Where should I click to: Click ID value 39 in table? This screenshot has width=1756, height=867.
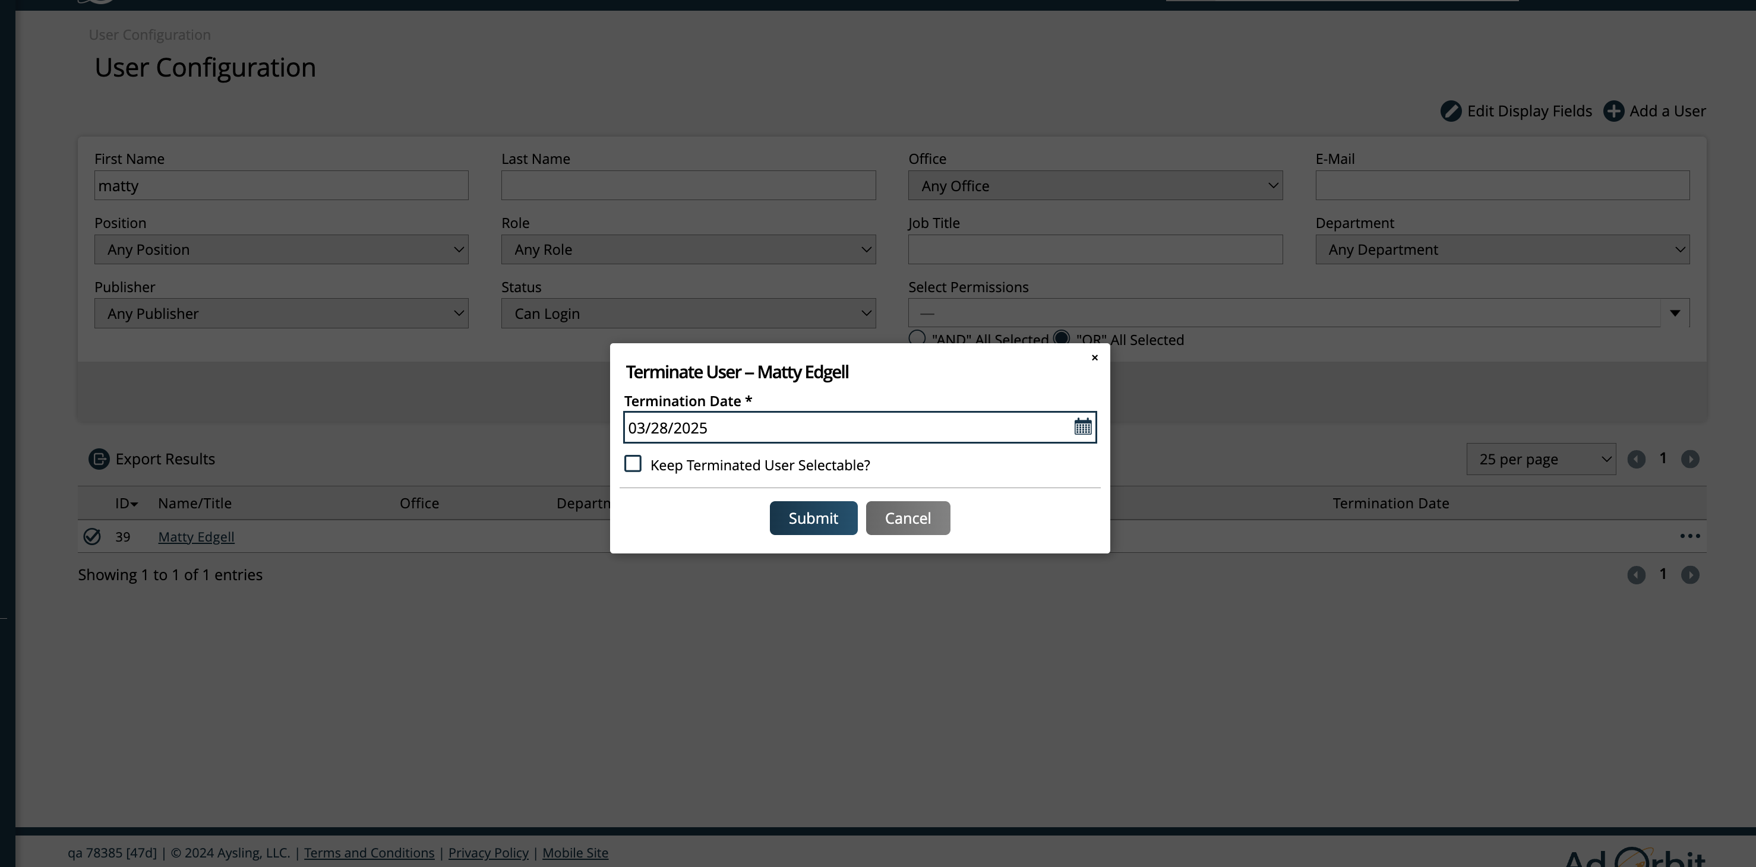click(x=123, y=537)
